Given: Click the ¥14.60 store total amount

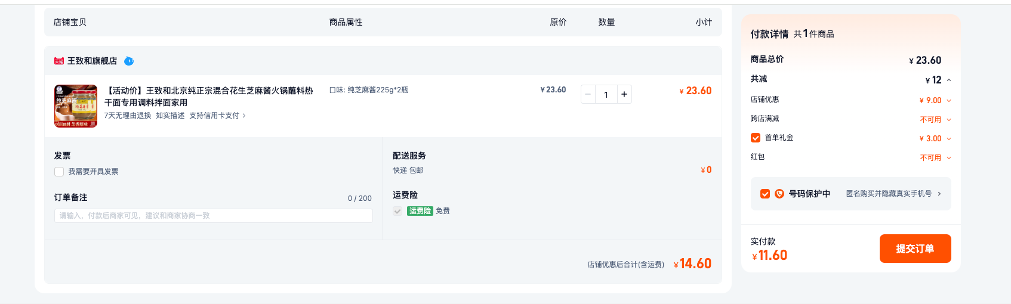Looking at the screenshot, I should click(x=692, y=263).
